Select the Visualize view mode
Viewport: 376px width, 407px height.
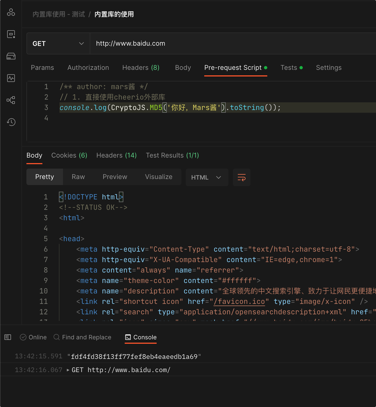point(159,177)
